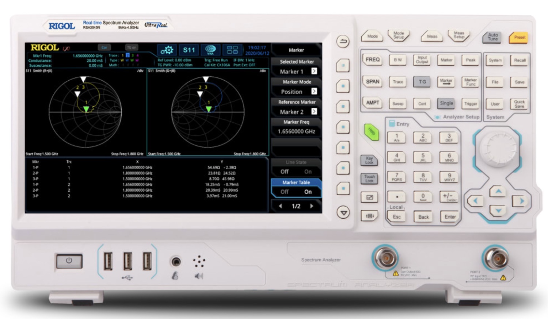Click the up arrow navigation key

tap(498, 191)
